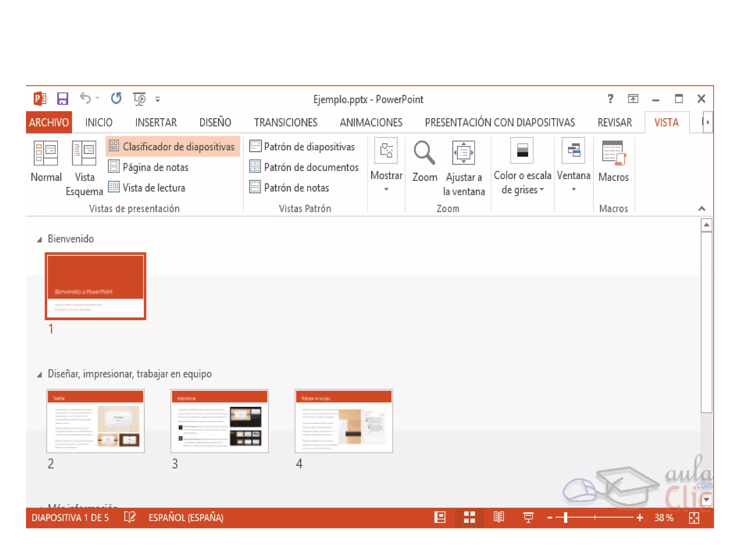Select slide 3 thumbnail
The height and width of the screenshot is (555, 740).
[x=219, y=421]
